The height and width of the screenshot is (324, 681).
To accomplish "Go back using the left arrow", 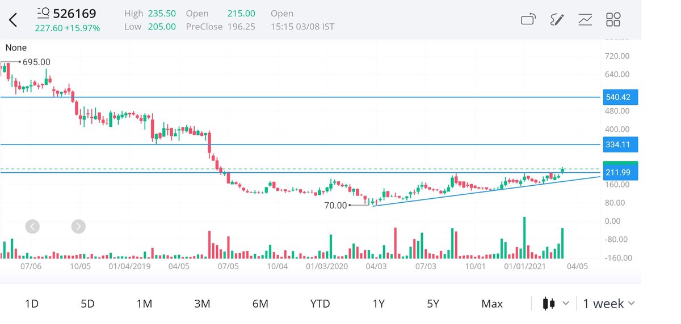I will pos(13,20).
